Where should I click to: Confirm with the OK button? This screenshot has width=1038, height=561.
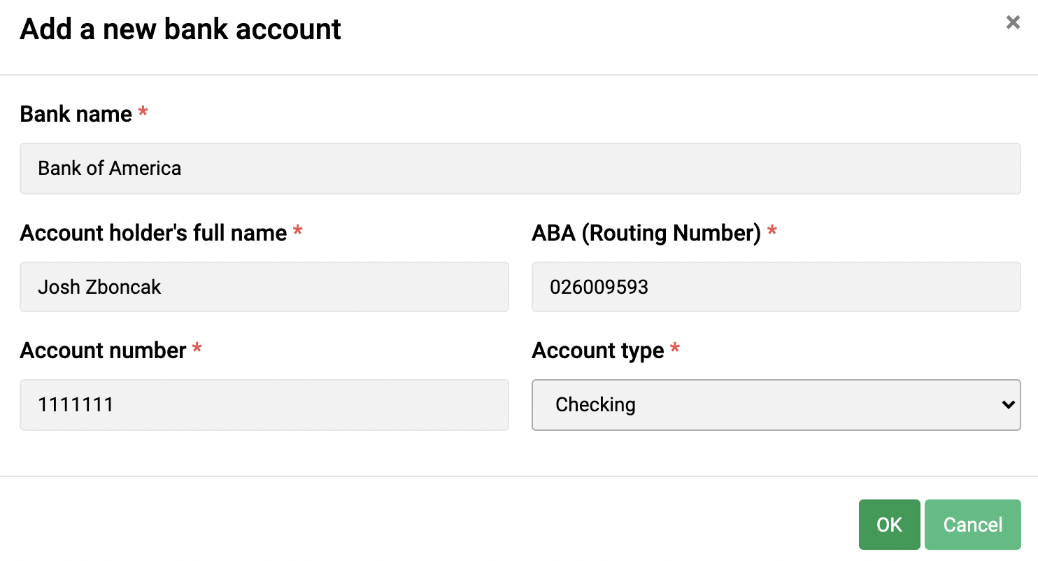click(889, 525)
